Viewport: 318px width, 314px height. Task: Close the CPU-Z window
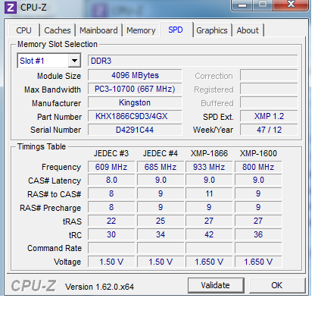coord(291,5)
